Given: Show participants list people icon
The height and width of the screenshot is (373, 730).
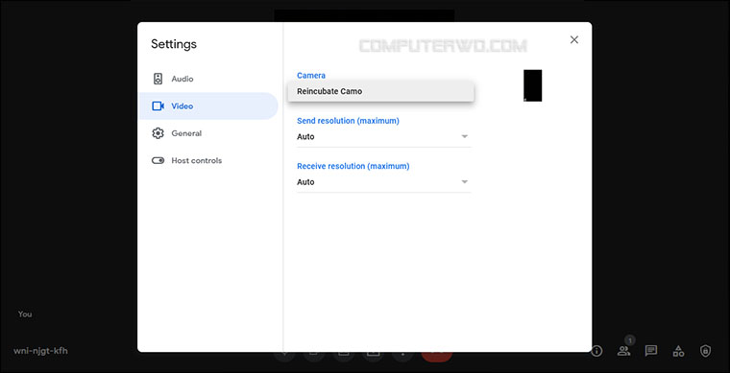Looking at the screenshot, I should point(623,351).
